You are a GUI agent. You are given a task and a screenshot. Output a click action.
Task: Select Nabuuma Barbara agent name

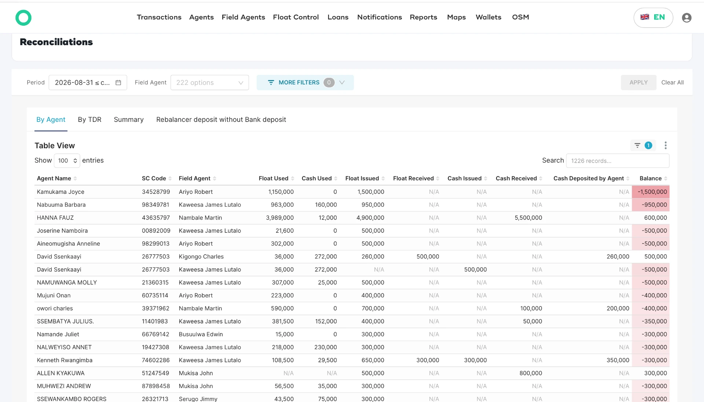point(61,205)
